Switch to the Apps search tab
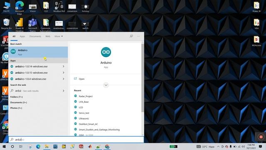The width and height of the screenshot is (266, 150). 22,36
